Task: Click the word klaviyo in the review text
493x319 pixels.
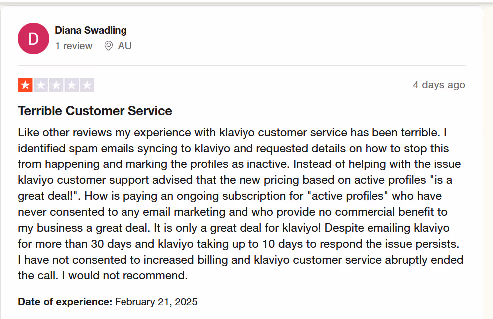Action: 238,132
